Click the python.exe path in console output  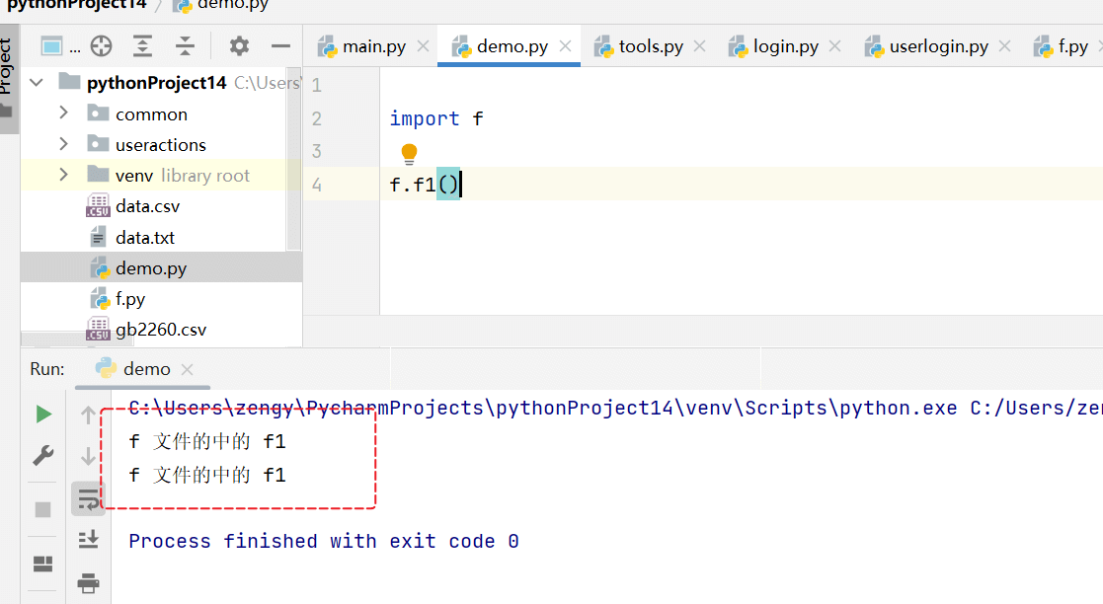(x=543, y=409)
